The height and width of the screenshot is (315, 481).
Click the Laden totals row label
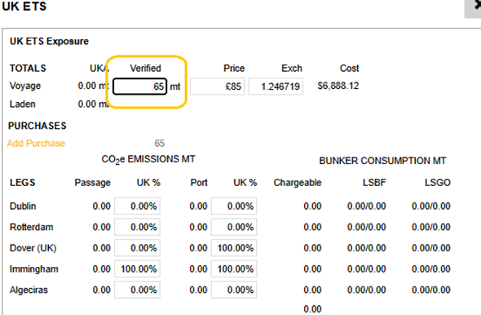tap(23, 104)
